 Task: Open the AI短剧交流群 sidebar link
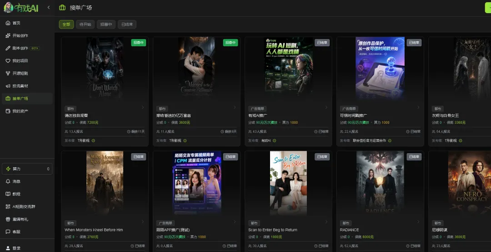tap(27, 206)
